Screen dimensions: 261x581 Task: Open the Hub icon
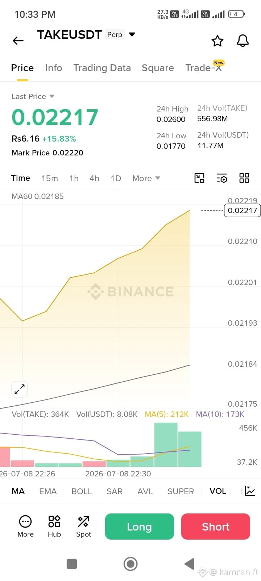(54, 526)
